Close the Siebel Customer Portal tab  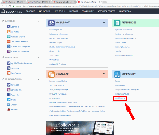pyautogui.click(x=100, y=2)
